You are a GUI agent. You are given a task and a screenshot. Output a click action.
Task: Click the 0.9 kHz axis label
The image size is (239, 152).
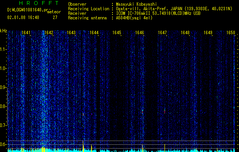(3, 87)
